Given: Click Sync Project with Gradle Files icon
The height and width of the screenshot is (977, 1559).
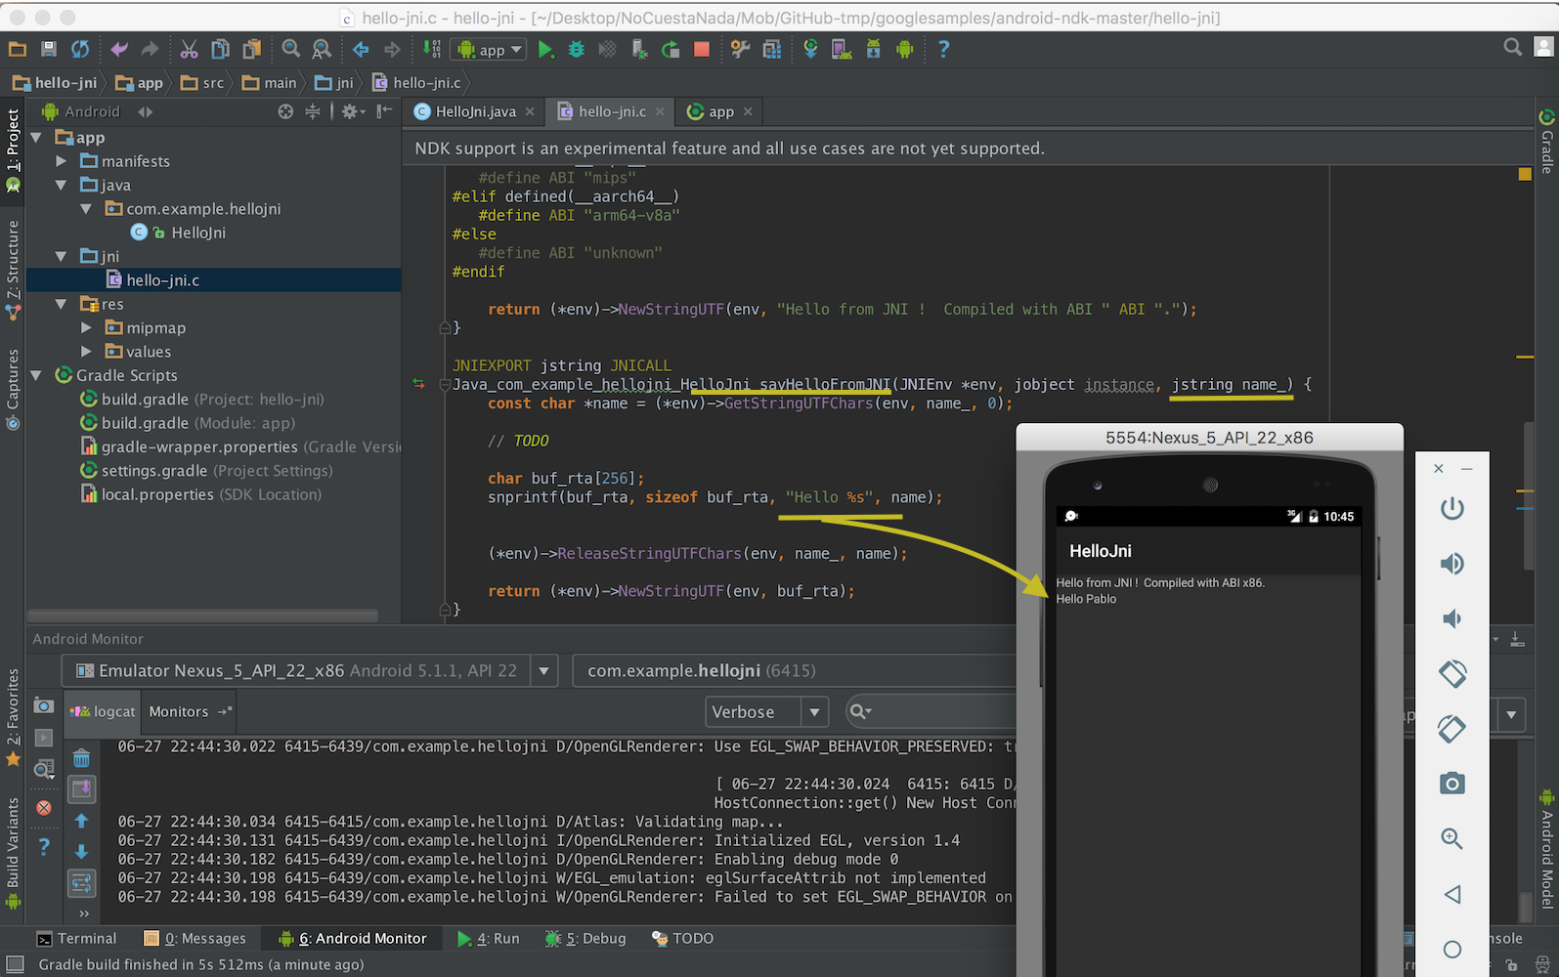Looking at the screenshot, I should tap(810, 49).
